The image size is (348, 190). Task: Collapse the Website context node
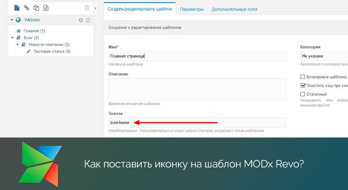pos(12,20)
